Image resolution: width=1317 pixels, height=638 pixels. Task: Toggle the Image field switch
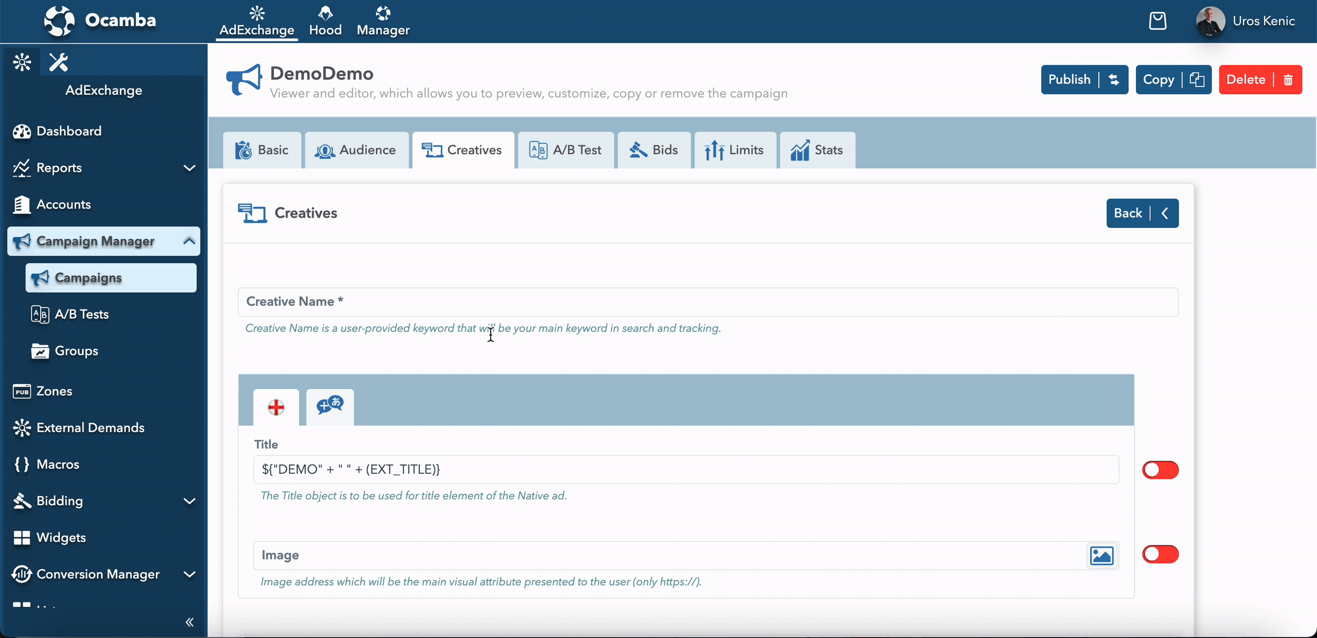[x=1160, y=554]
